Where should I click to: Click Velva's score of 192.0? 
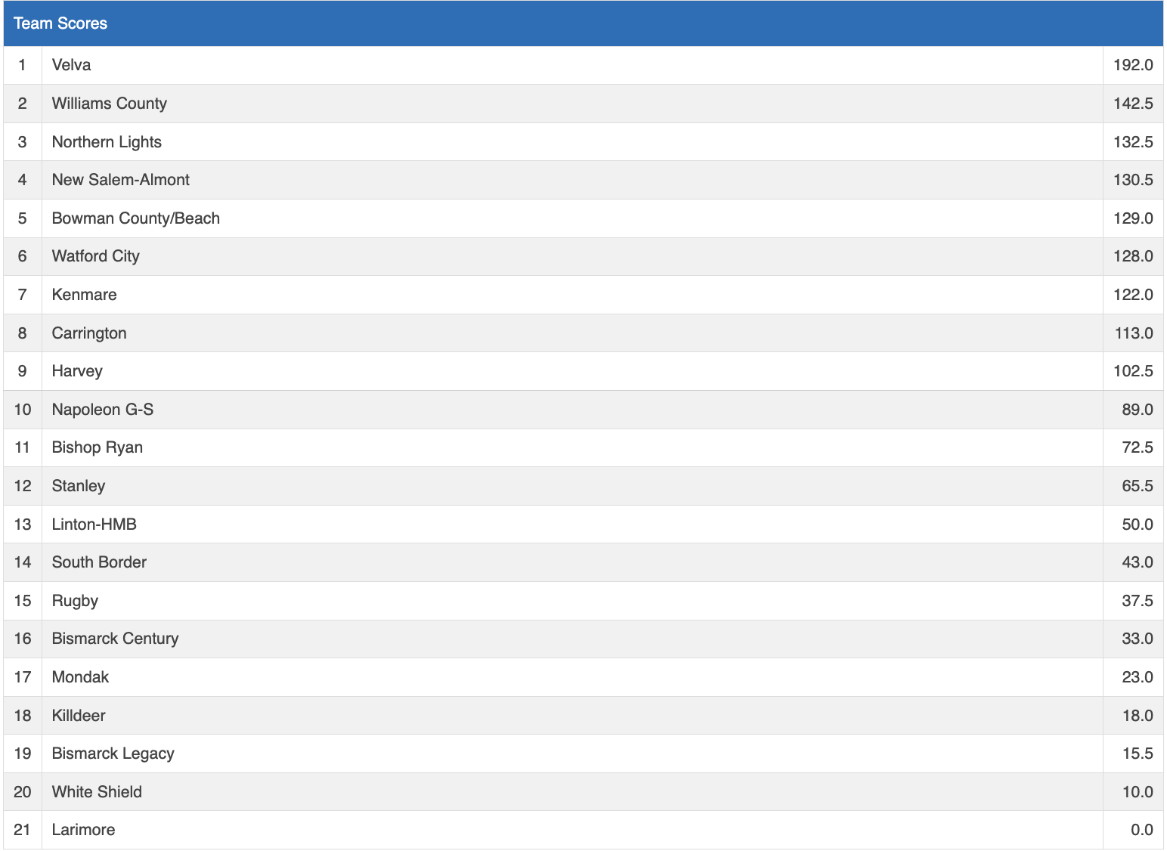[x=1132, y=65]
